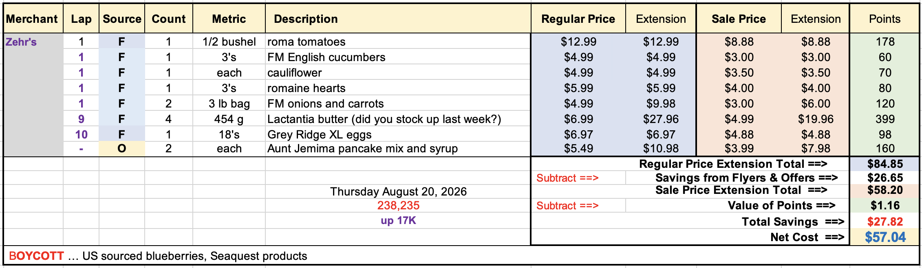Click the Regular Price Extension Total $84.85
The height and width of the screenshot is (268, 922).
click(885, 164)
